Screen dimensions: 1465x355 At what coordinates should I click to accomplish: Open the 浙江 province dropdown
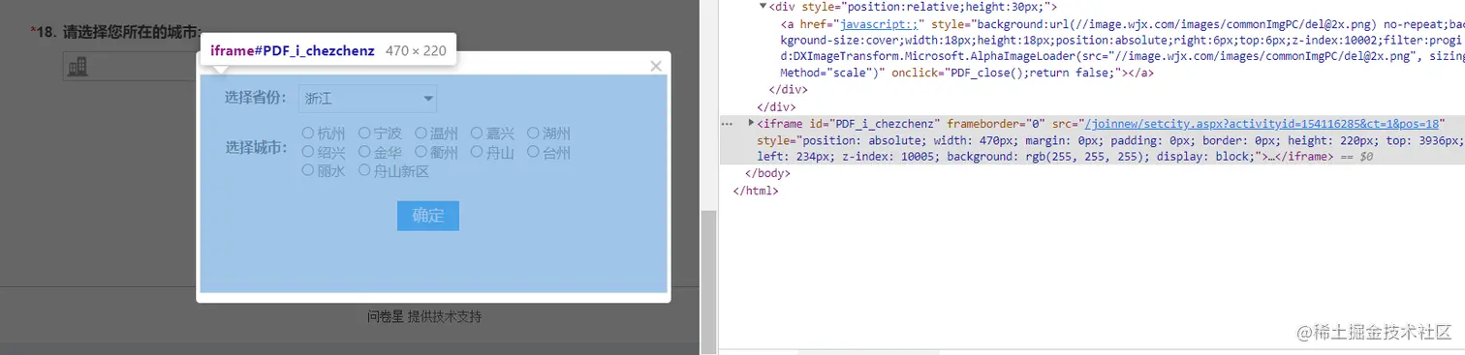367,98
